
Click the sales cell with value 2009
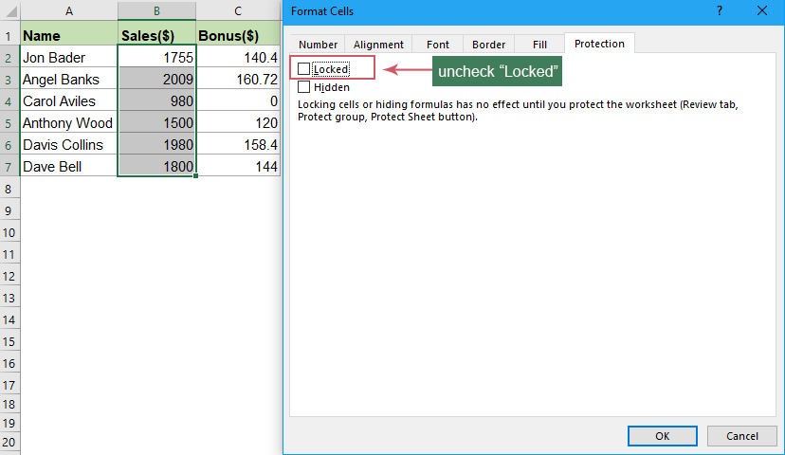(156, 80)
